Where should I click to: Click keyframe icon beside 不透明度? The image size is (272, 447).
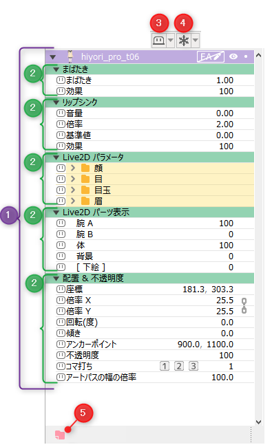pos(61,356)
